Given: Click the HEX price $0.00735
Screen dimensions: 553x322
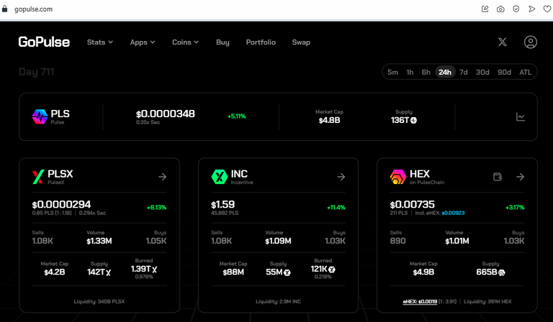Looking at the screenshot, I should point(413,204).
